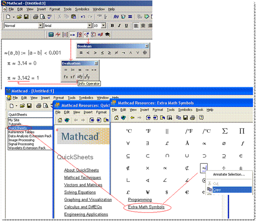Expand New template arrow in Untitled:1 toolbar

pyautogui.click(x=17, y=106)
